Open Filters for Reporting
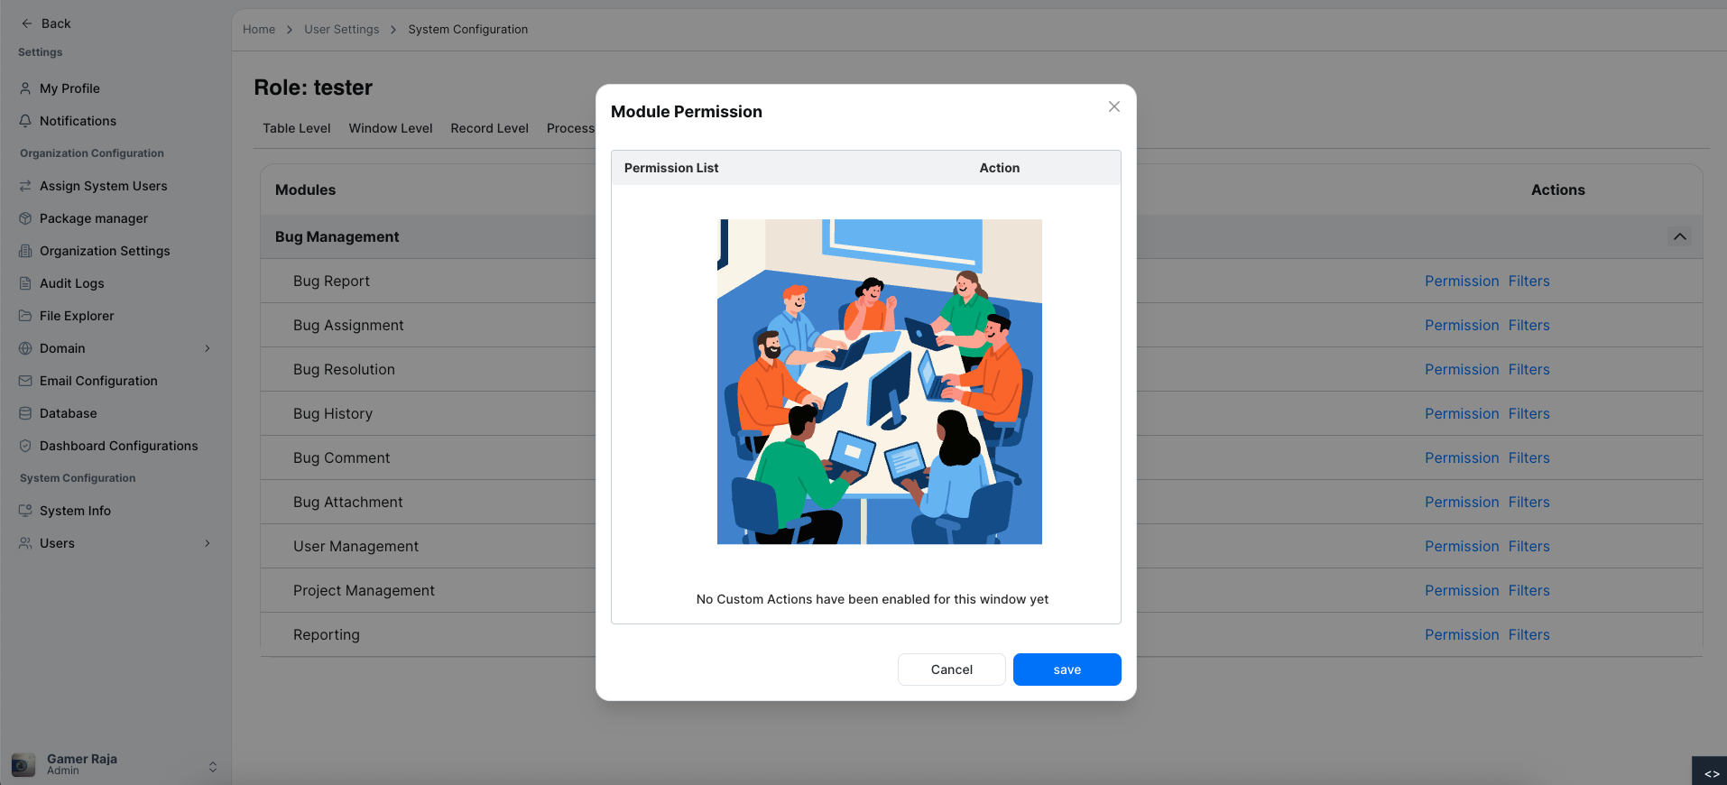Viewport: 1727px width, 785px height. click(x=1529, y=635)
